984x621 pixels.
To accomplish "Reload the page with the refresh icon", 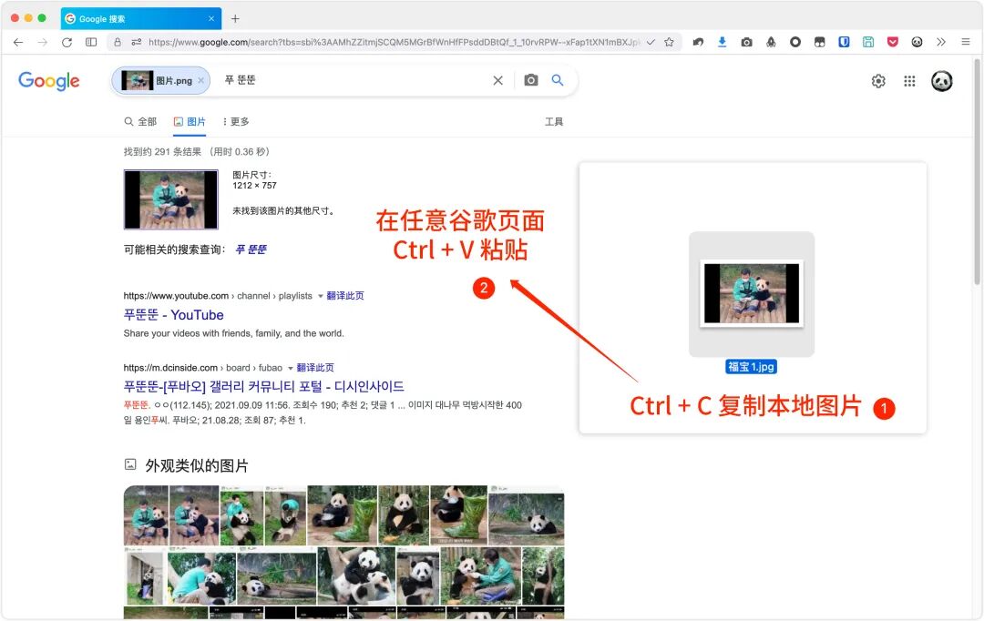I will tap(67, 42).
